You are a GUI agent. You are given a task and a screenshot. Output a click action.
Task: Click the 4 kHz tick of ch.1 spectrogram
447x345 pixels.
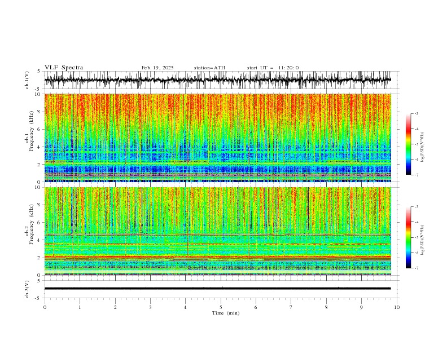(40, 147)
